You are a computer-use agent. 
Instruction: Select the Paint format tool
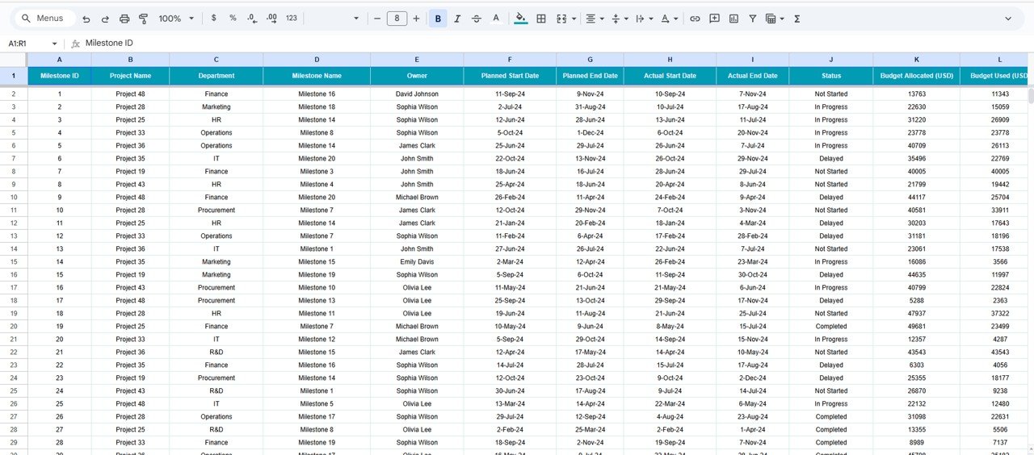click(x=143, y=19)
